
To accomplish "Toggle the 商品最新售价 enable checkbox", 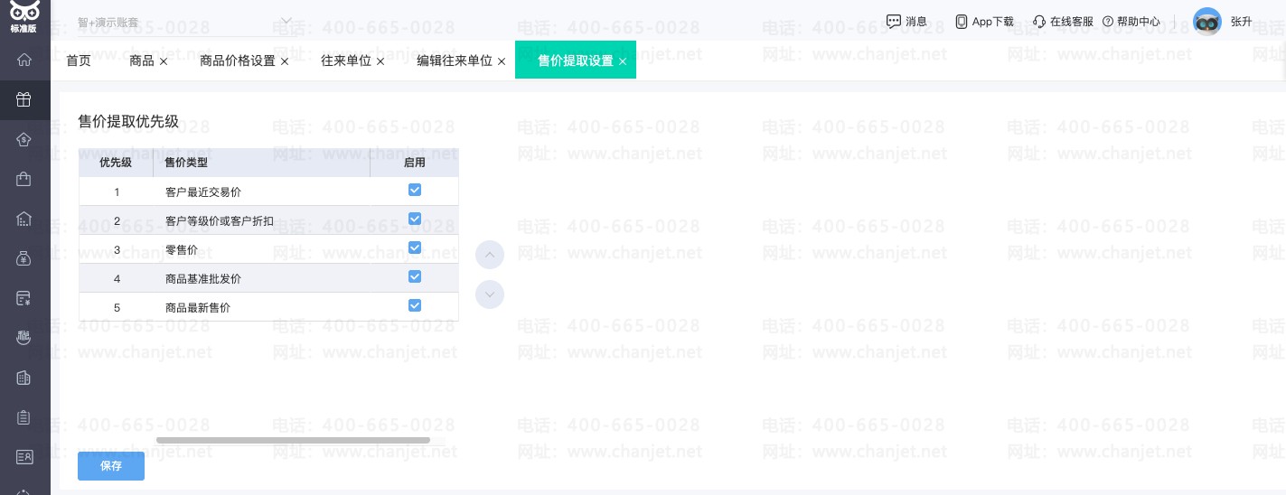I will (415, 305).
